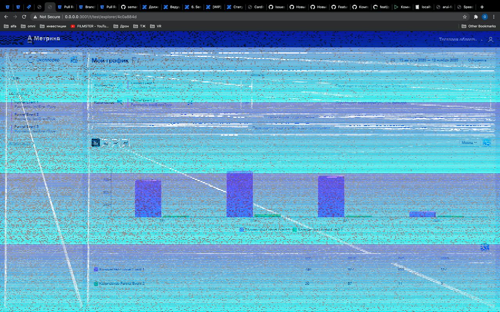Image resolution: width=500 pixels, height=312 pixels.
Task: Click the Эксплорер section icon
Action: [31, 60]
